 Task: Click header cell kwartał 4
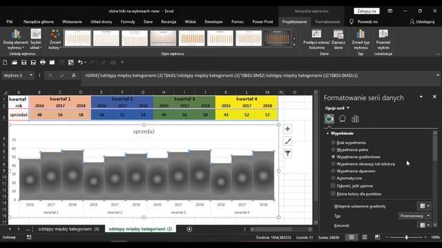247,99
